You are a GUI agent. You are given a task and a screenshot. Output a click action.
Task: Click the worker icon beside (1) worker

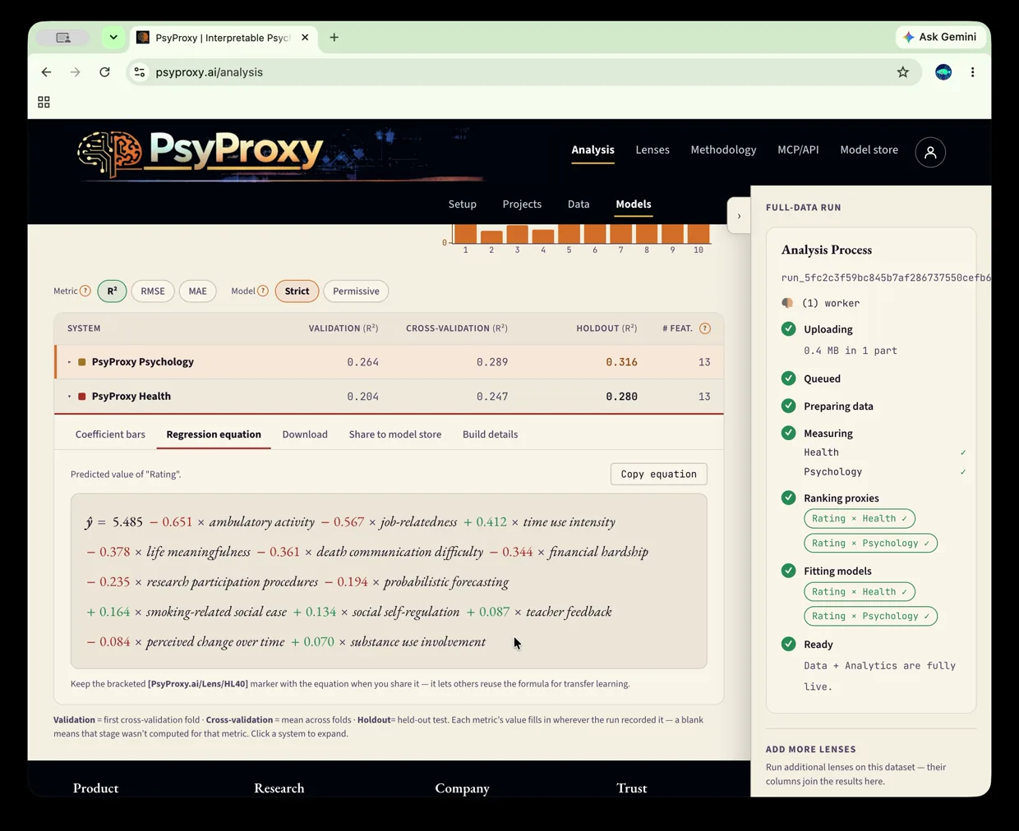(x=787, y=303)
